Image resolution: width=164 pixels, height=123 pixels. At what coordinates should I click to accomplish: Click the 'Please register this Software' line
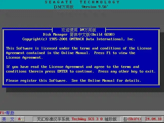coord(74,80)
